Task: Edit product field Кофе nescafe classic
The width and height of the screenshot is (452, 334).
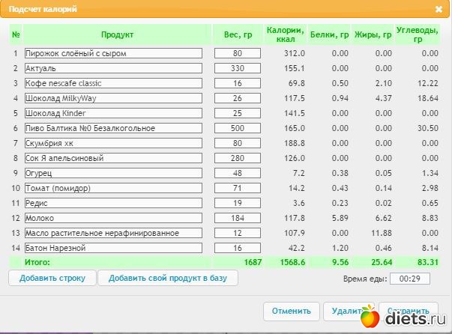Action: click(x=113, y=83)
